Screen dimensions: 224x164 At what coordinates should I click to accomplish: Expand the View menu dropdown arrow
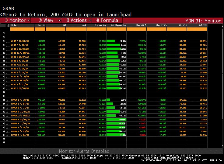(60, 20)
